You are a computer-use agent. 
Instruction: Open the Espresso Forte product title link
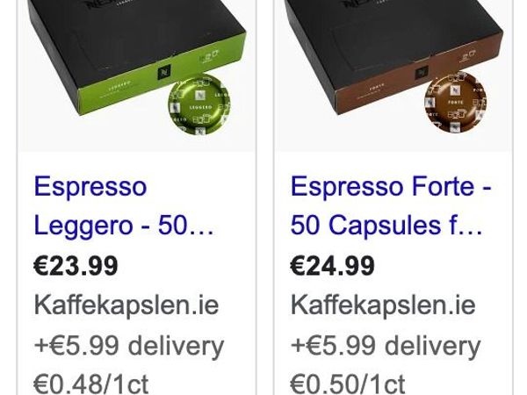click(x=391, y=205)
